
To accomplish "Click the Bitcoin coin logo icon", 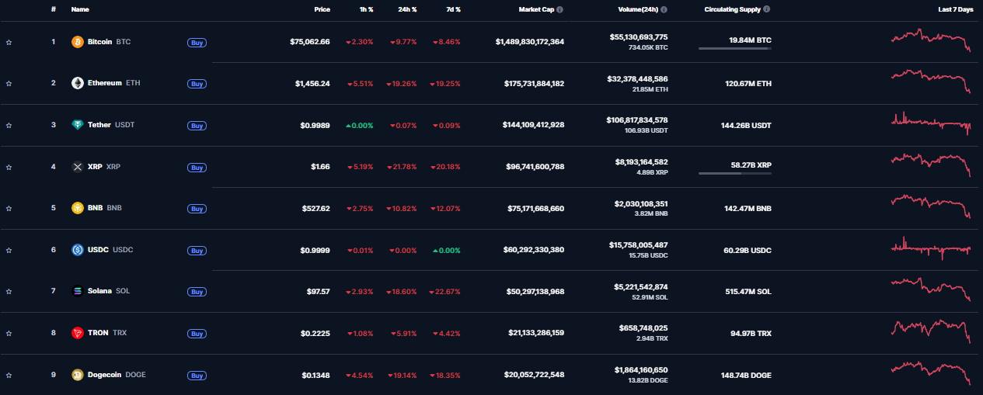I will 77,42.
